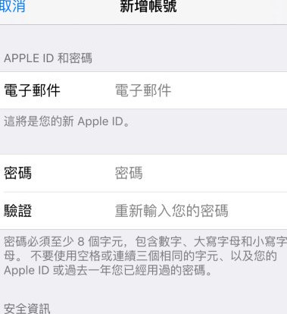
Task: Click the 密碼必須至少 8 個字元 requirement line
Action: [145, 241]
